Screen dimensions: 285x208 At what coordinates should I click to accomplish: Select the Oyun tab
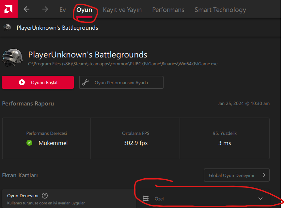tap(84, 10)
